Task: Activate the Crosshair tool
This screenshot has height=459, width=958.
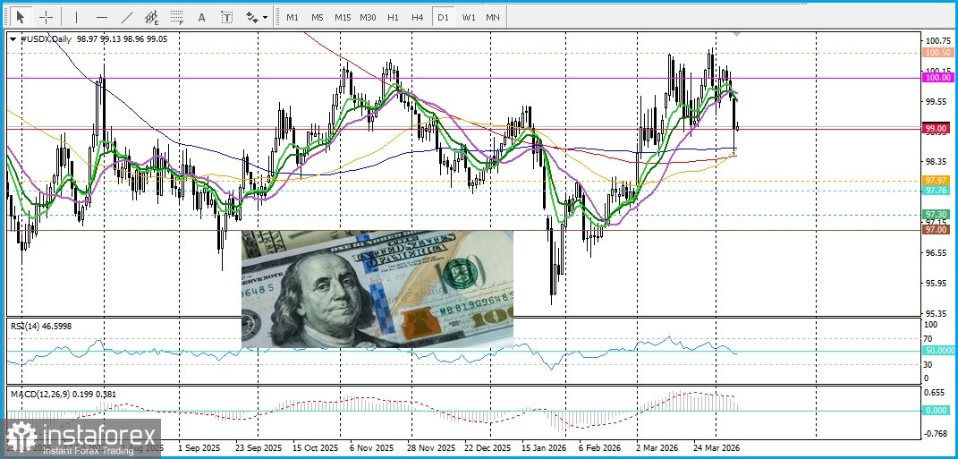Action: click(x=46, y=17)
